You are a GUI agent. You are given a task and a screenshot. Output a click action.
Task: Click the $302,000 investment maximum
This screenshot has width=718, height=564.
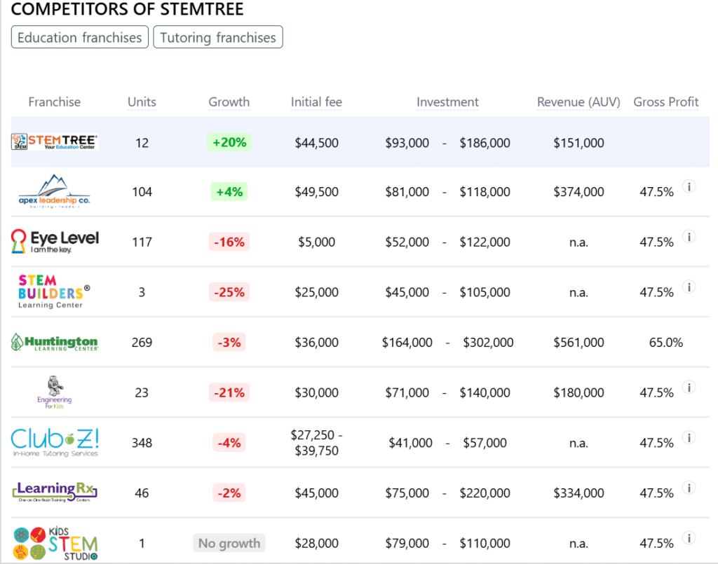488,343
